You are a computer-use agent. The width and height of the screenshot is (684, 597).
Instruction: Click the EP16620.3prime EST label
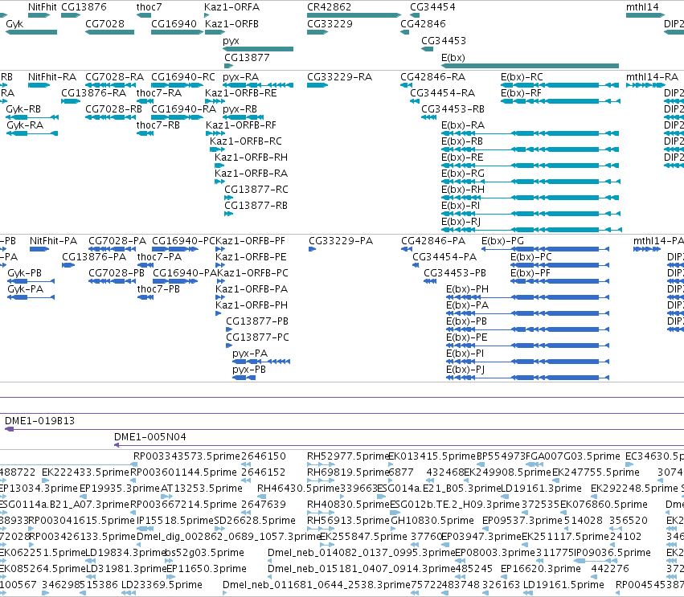point(541,569)
